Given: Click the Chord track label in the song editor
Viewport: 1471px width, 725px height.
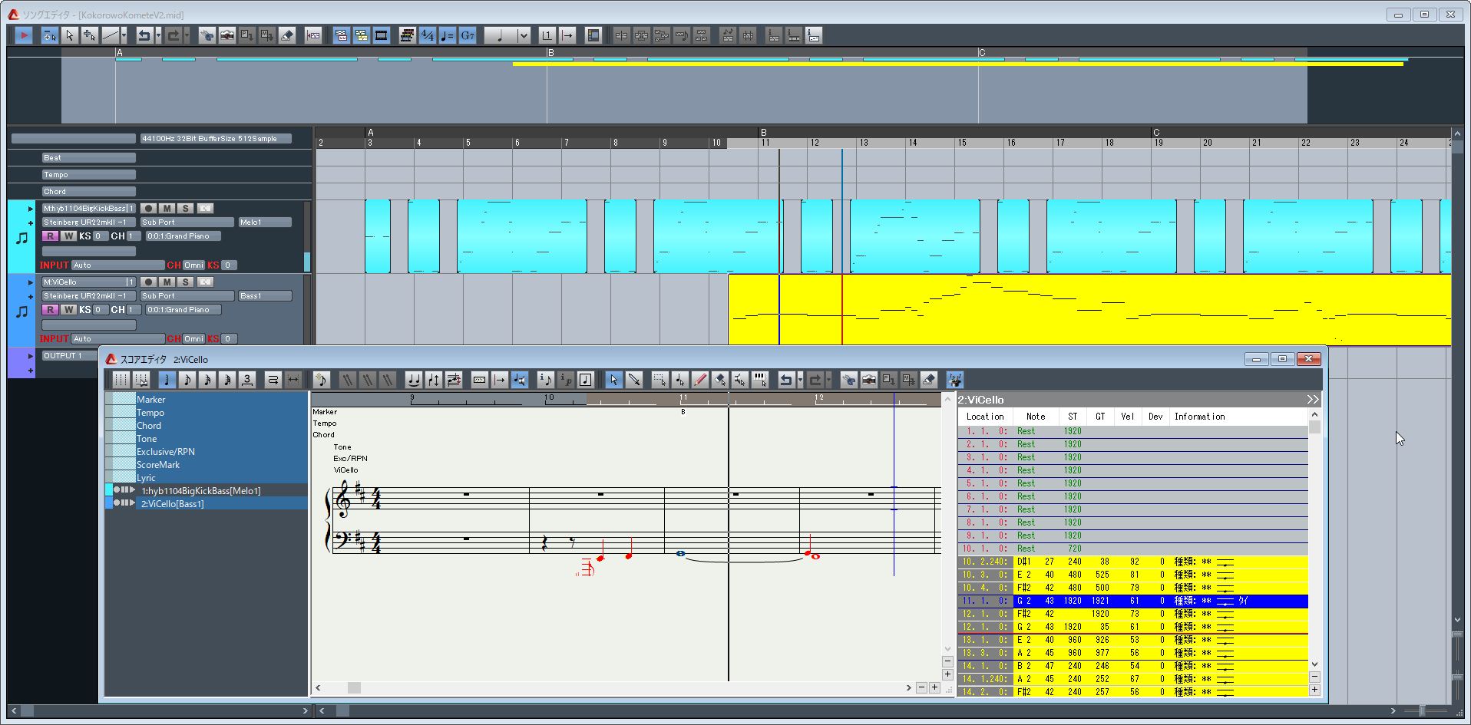Looking at the screenshot, I should [x=88, y=192].
